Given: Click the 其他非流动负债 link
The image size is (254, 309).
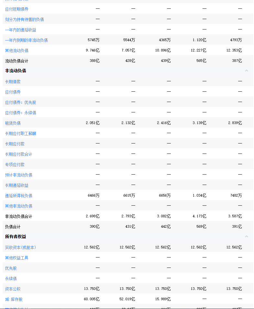Looking at the screenshot, I should point(18,206).
